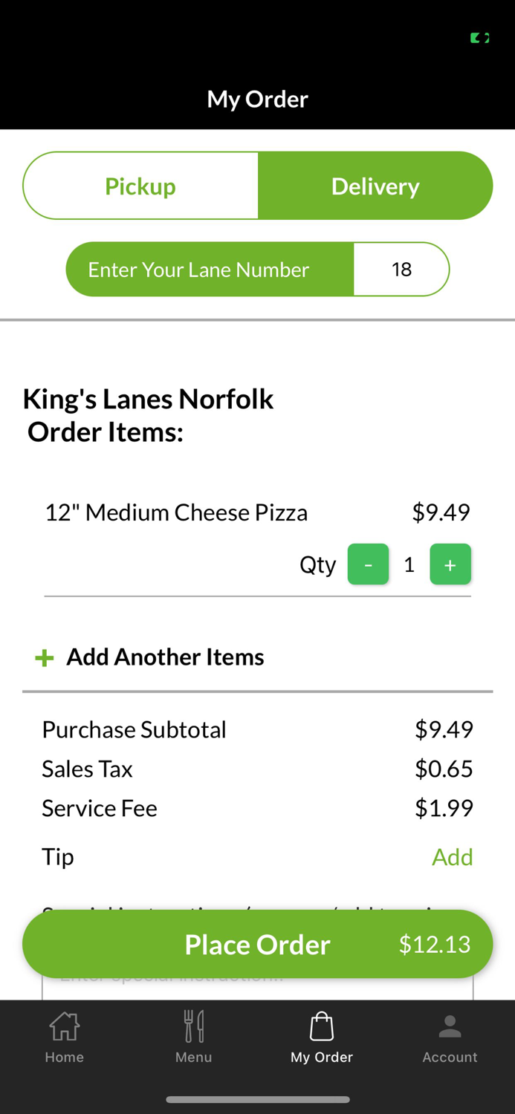Open the Home screen from bottom navigation
Viewport: 515px width, 1114px height.
pyautogui.click(x=64, y=1036)
